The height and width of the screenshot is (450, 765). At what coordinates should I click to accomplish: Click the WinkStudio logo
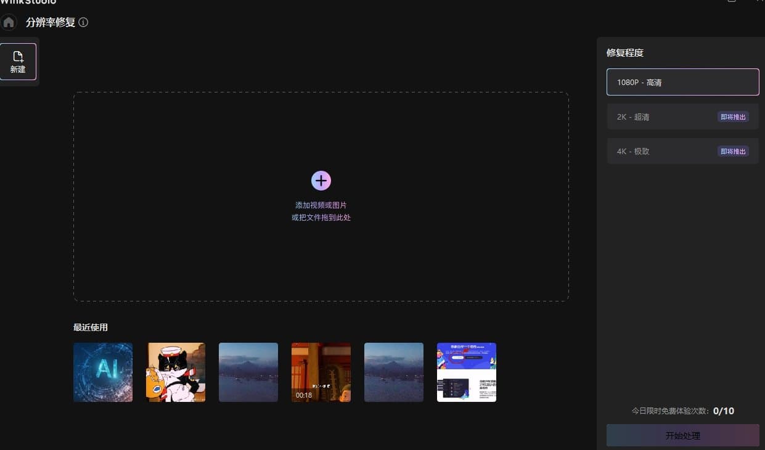(x=28, y=2)
